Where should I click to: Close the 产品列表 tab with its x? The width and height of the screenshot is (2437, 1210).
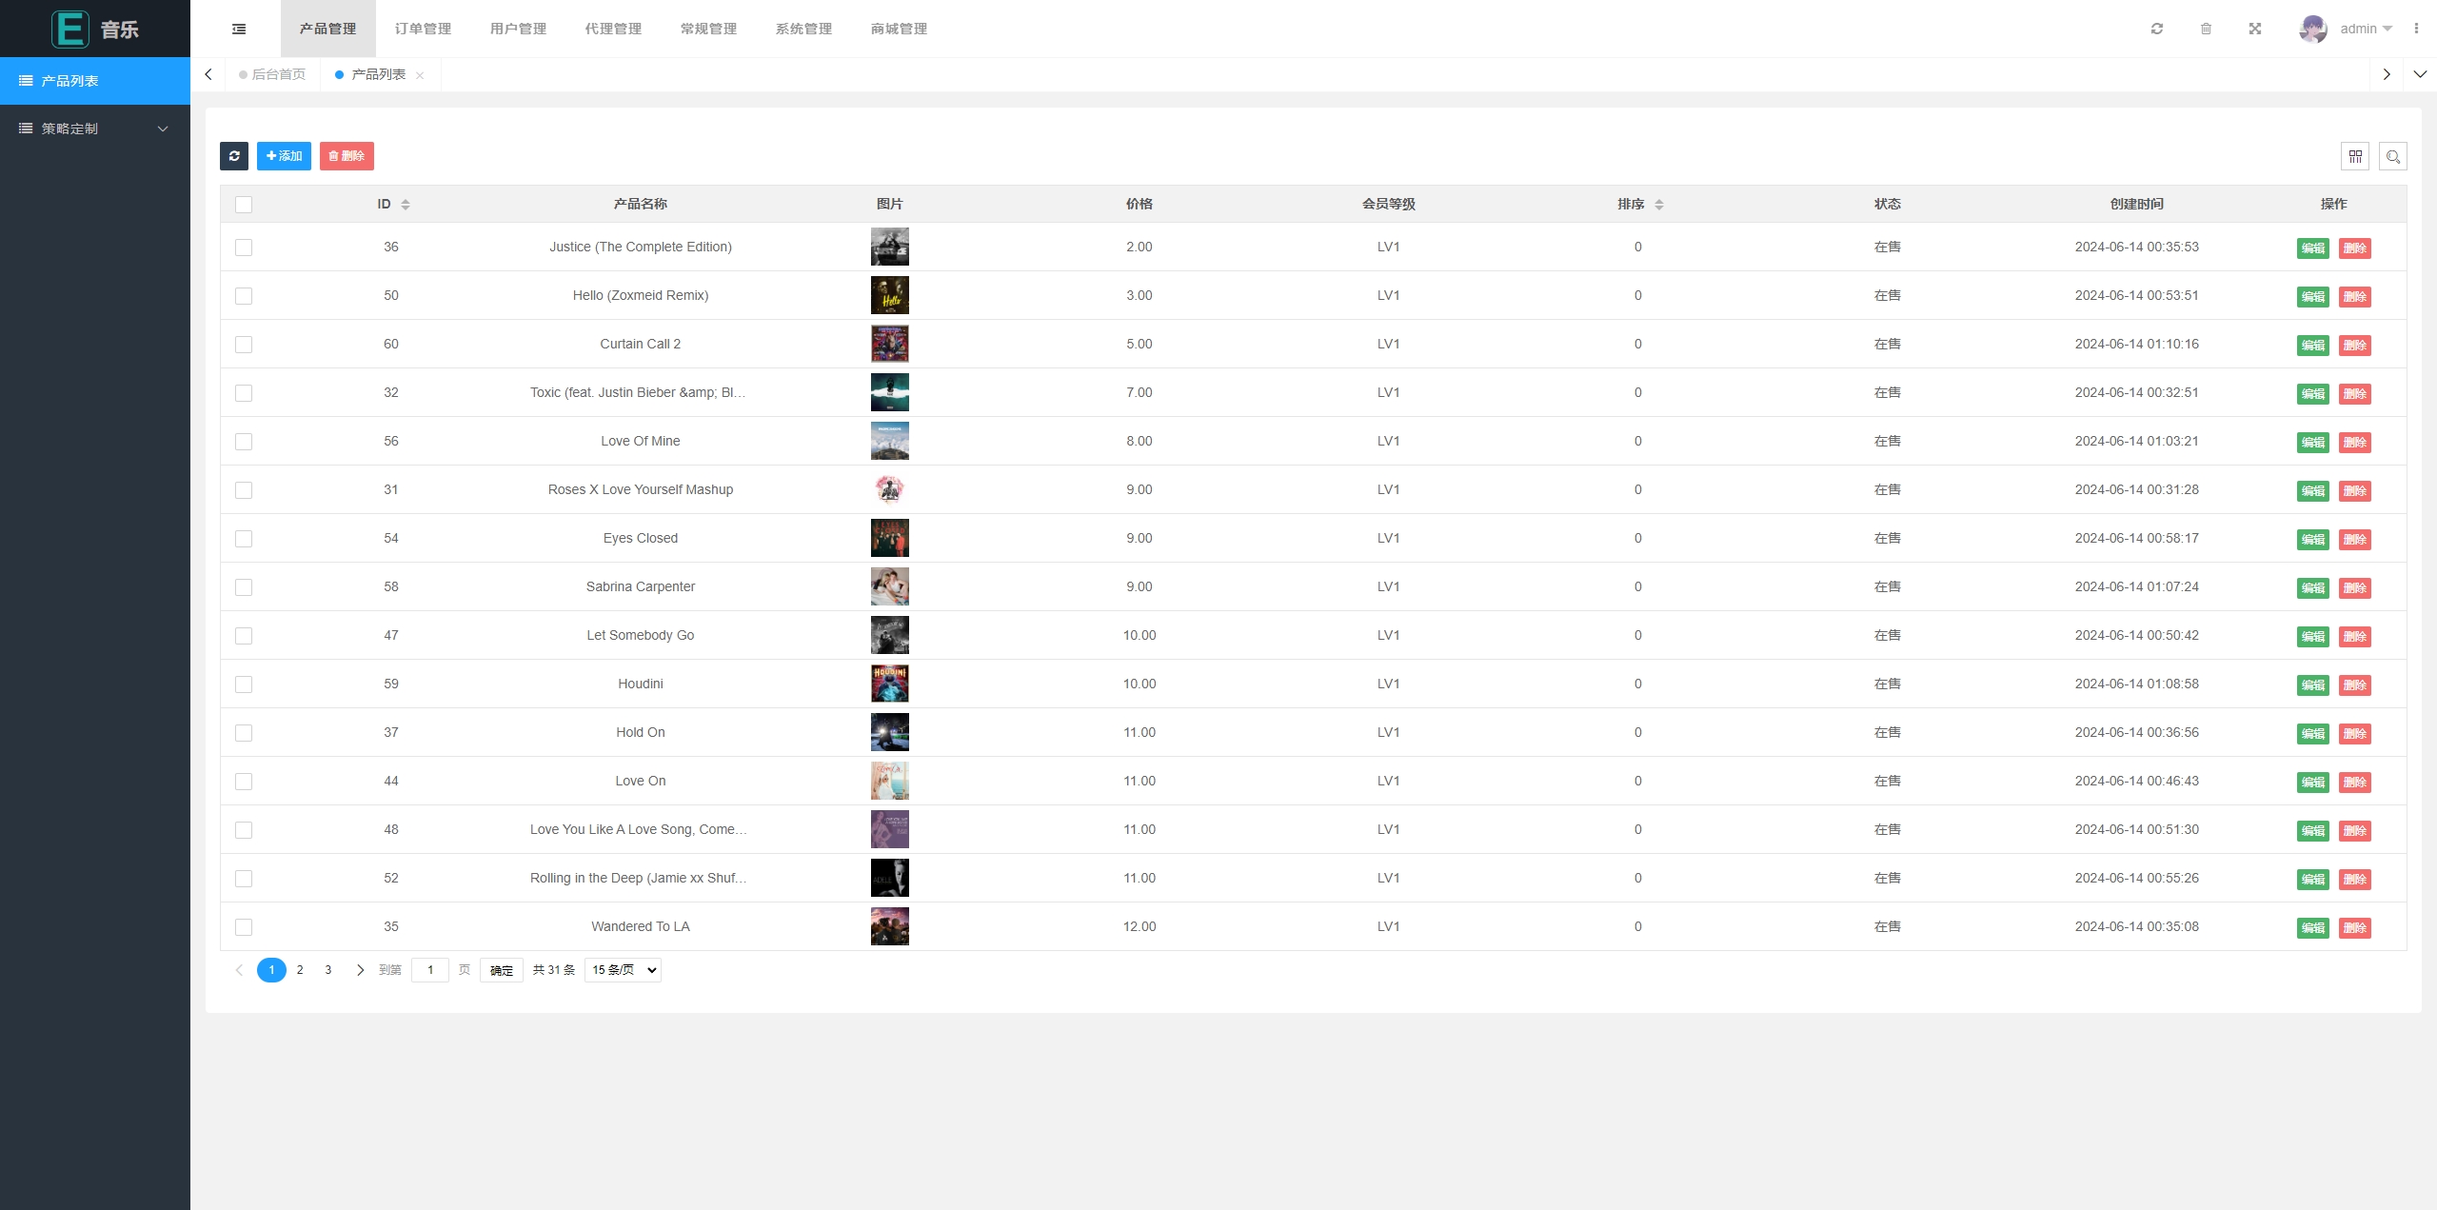point(420,75)
